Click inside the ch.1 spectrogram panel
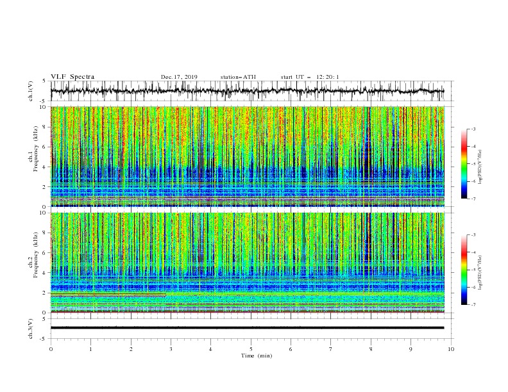Image resolution: width=508 pixels, height=392 pixels. tap(247, 156)
